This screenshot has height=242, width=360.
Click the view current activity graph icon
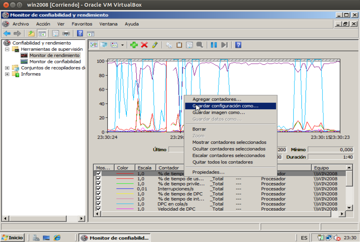click(94, 45)
